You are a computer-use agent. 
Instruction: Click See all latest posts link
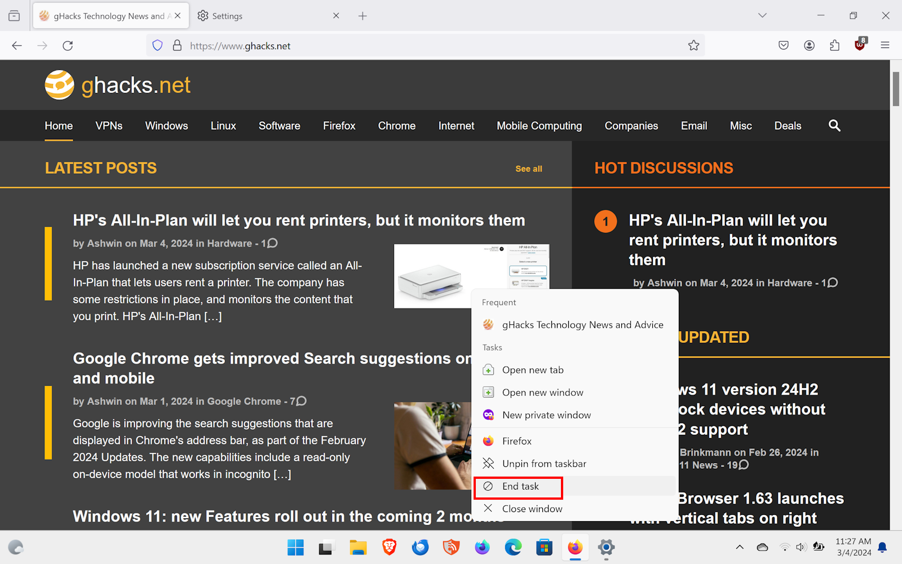click(529, 169)
